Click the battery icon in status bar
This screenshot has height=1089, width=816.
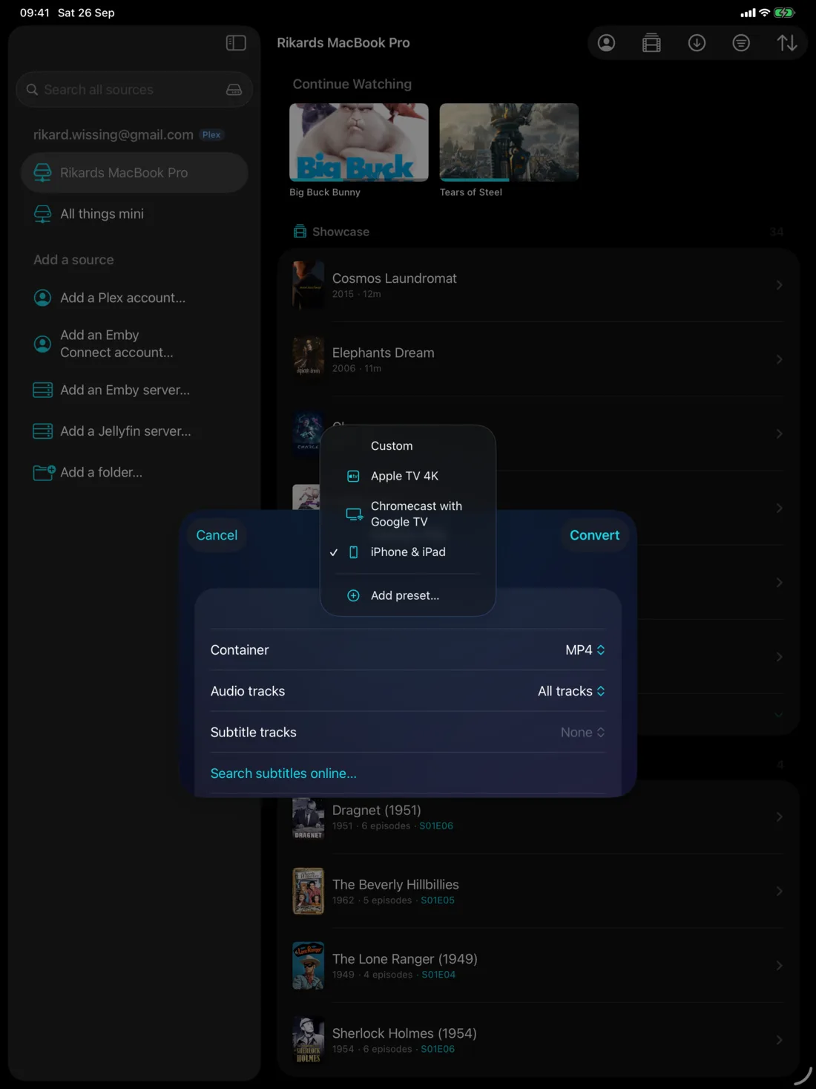[x=784, y=13]
